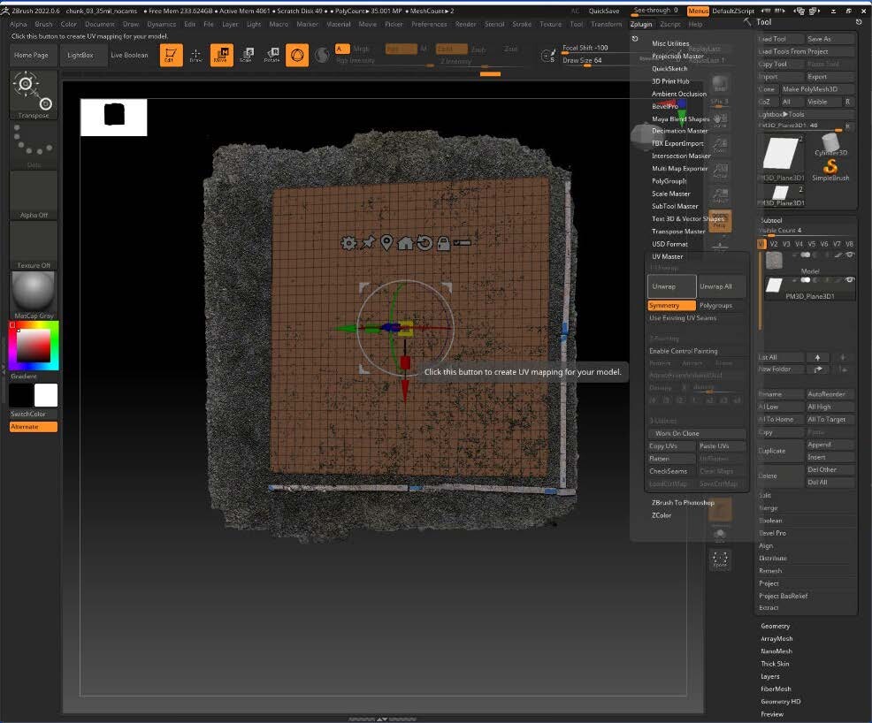Click the home icon in the gizmo bar
The image size is (872, 723).
coord(406,242)
